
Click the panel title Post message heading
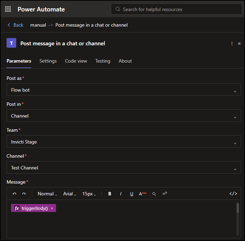[63, 43]
